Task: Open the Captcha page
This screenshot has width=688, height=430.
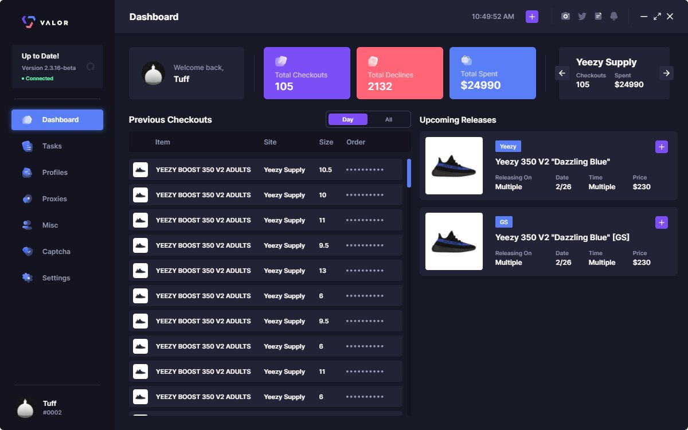Action: click(57, 252)
